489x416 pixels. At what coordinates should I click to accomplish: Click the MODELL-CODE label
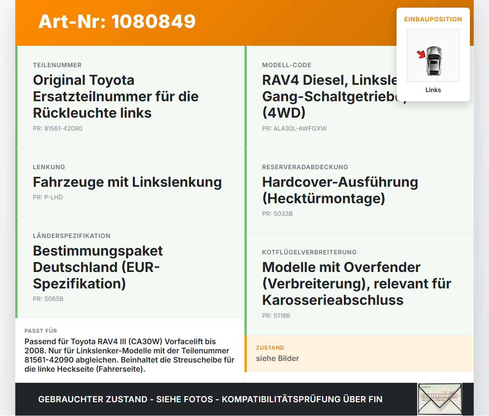pos(287,65)
